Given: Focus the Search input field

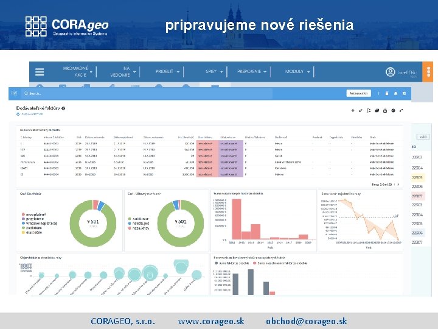Looking at the screenshot, I should pos(148,93).
